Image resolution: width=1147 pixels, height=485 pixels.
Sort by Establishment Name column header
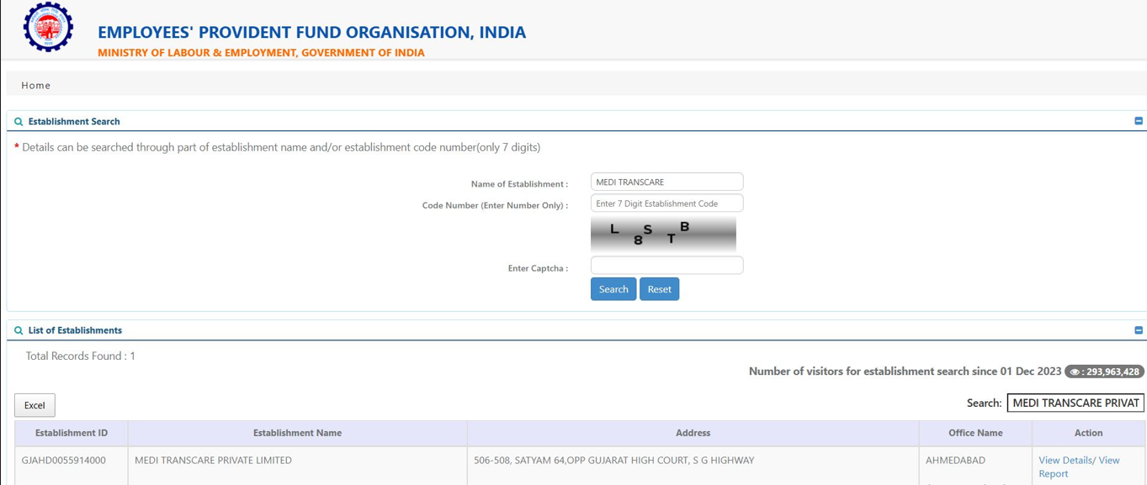tap(297, 433)
